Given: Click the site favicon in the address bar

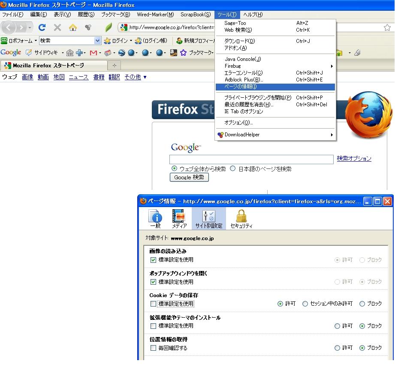Looking at the screenshot, I should tap(124, 27).
